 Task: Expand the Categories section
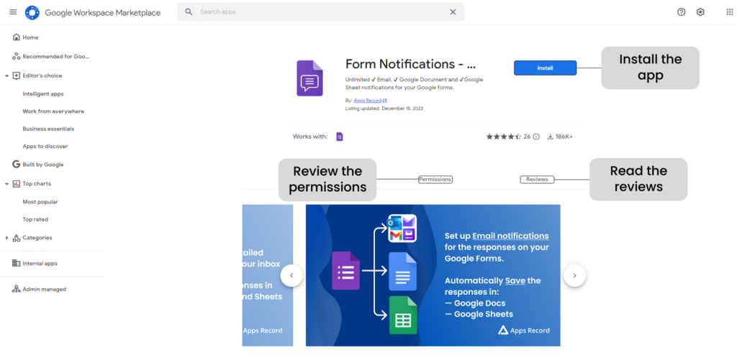click(6, 238)
